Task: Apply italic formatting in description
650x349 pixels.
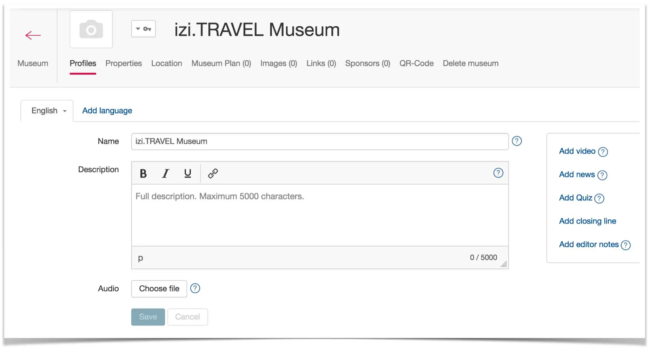Action: coord(165,173)
